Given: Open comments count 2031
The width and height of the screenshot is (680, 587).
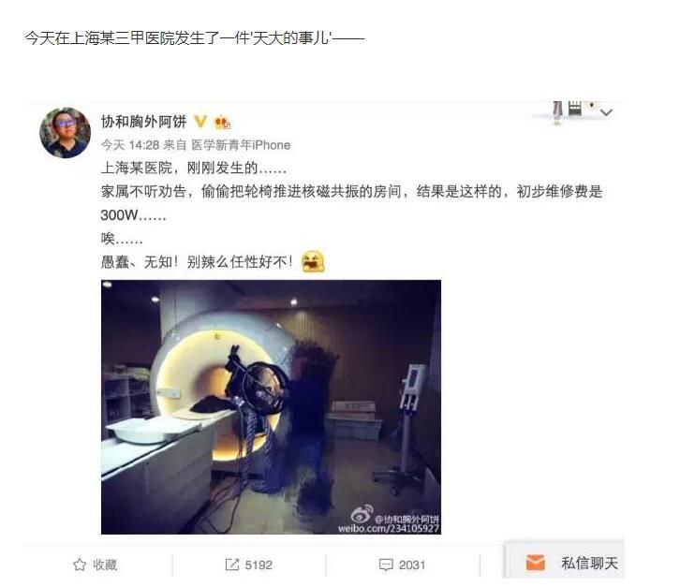Looking at the screenshot, I should pos(412,565).
